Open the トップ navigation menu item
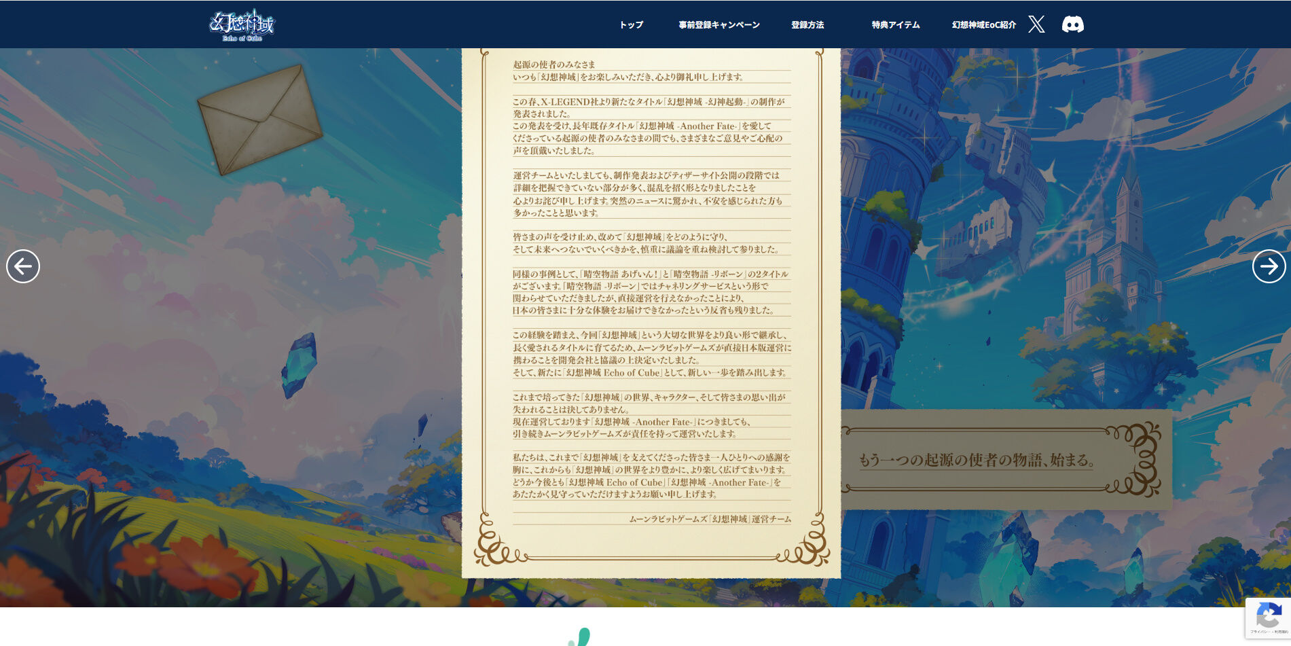Image resolution: width=1291 pixels, height=646 pixels. (x=630, y=24)
